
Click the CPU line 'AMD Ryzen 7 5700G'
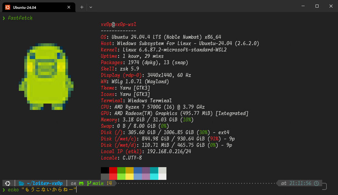(x=153, y=107)
